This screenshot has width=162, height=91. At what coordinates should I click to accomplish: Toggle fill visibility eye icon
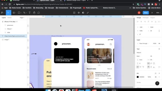(x=156, y=77)
